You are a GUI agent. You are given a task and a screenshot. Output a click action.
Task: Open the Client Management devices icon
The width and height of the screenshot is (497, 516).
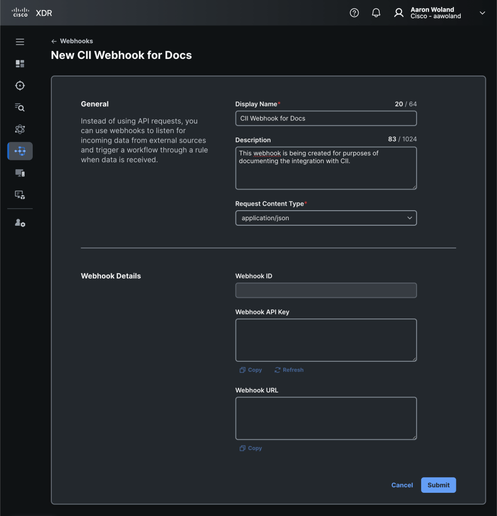[x=20, y=173]
